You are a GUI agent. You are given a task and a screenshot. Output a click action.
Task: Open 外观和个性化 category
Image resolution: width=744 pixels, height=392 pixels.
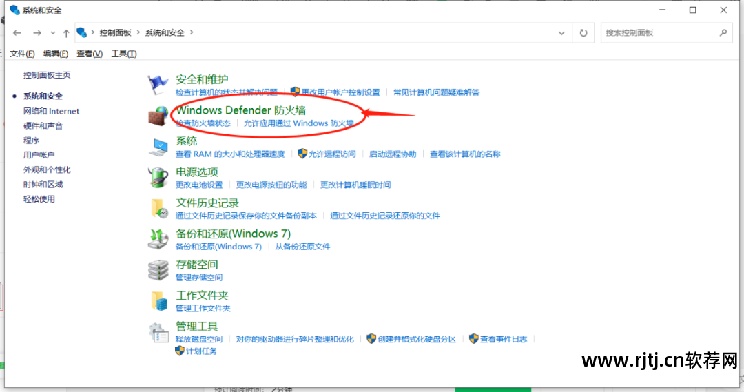[47, 170]
